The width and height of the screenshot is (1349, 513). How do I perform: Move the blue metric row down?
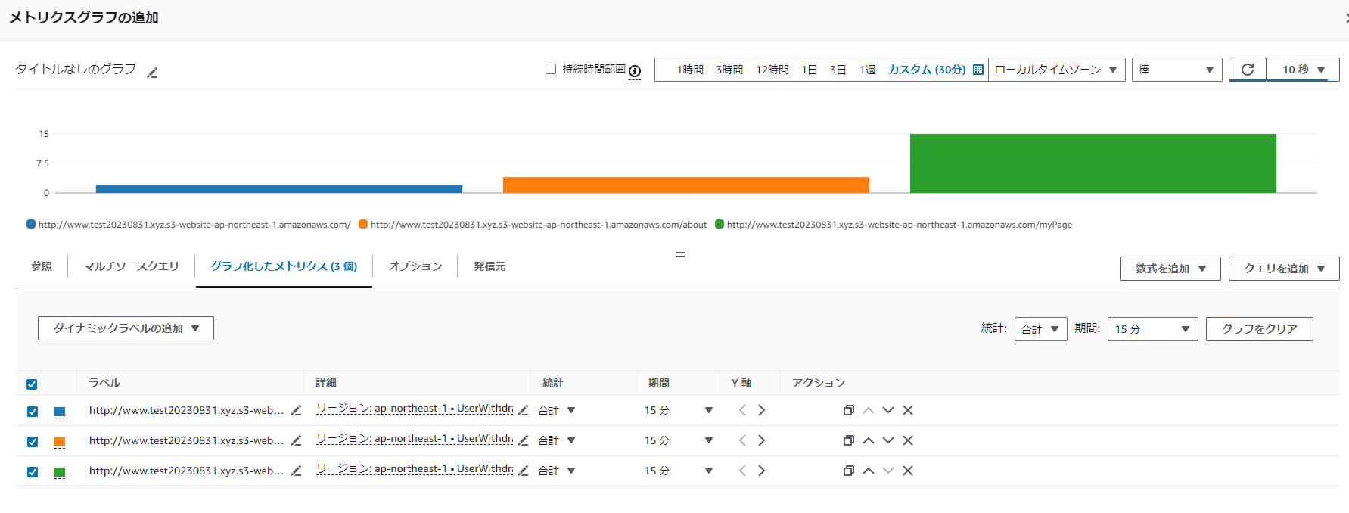point(888,410)
